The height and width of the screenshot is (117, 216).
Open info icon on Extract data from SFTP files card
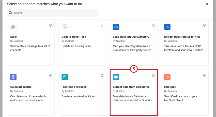pyautogui.click(x=205, y=25)
